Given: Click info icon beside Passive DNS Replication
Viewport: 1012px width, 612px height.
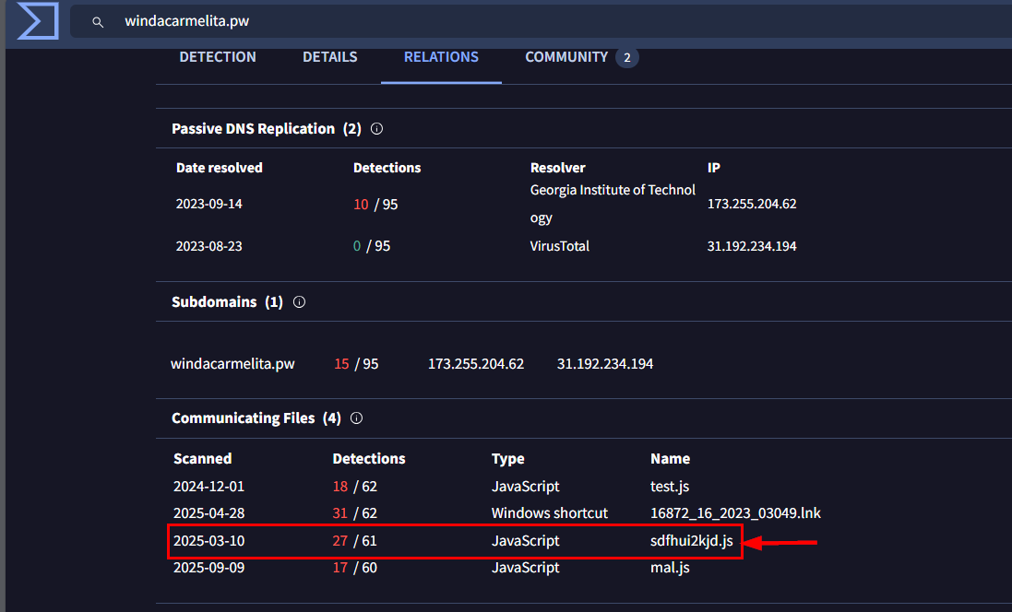Looking at the screenshot, I should click(x=376, y=129).
